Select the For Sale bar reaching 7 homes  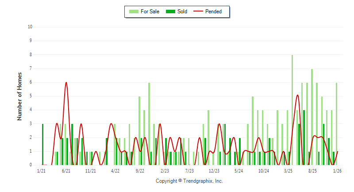pyautogui.click(x=312, y=117)
